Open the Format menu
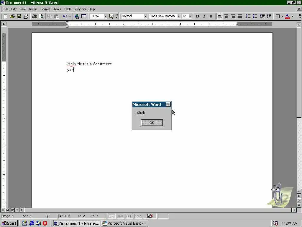302x227 pixels. [x=45, y=9]
